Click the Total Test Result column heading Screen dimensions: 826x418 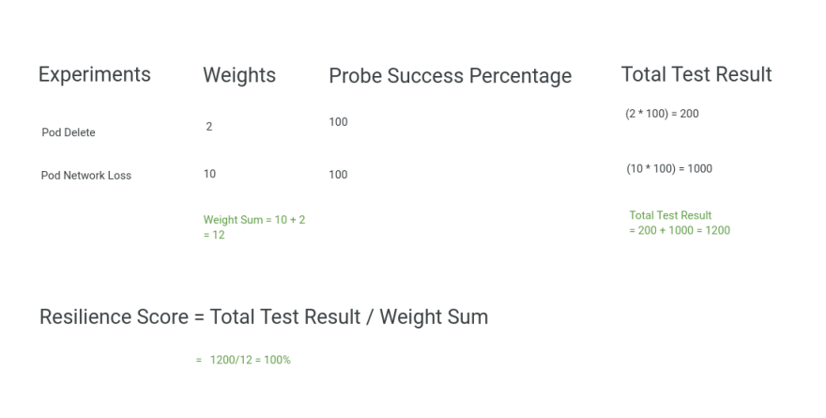click(x=696, y=74)
